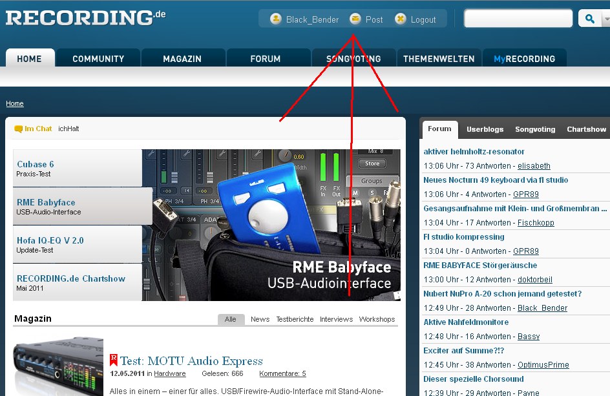This screenshot has width=610, height=396.
Task: Click the Magazin section heading
Action: point(33,318)
